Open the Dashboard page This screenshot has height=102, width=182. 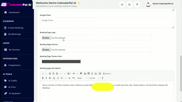pyautogui.click(x=14, y=12)
